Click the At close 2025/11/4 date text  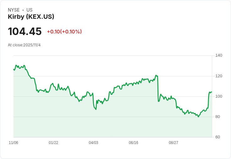coord(24,45)
